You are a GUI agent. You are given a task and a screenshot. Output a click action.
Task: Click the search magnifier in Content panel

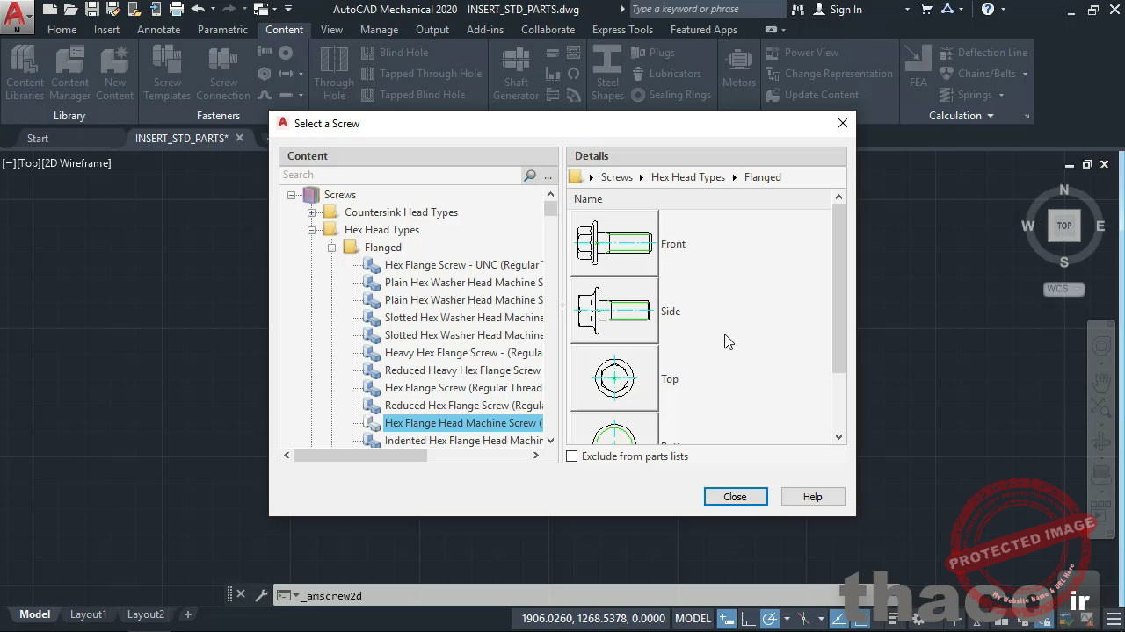(530, 176)
